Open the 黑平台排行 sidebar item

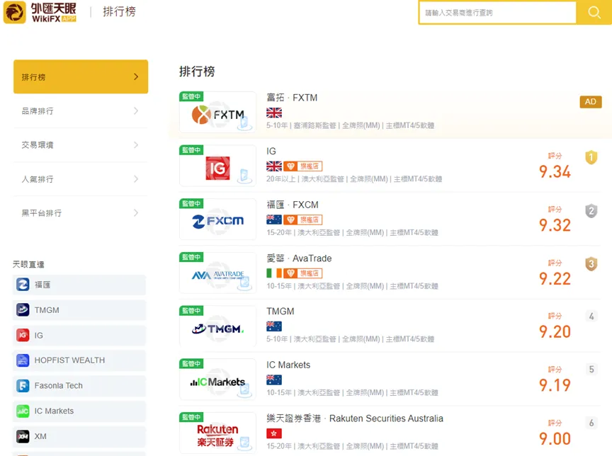click(x=81, y=213)
